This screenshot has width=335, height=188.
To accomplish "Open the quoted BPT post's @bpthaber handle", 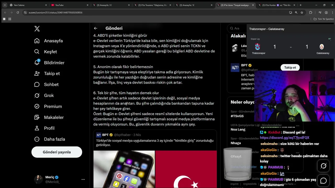I will [122, 135].
